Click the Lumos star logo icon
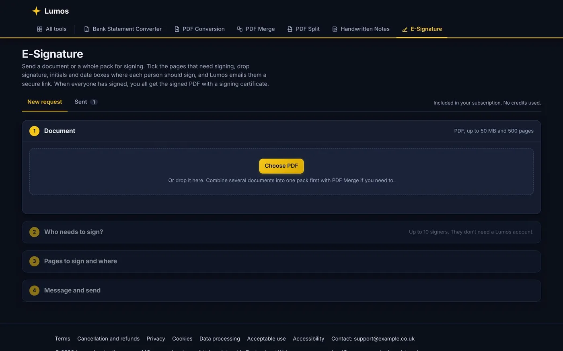The height and width of the screenshot is (351, 563). [36, 11]
